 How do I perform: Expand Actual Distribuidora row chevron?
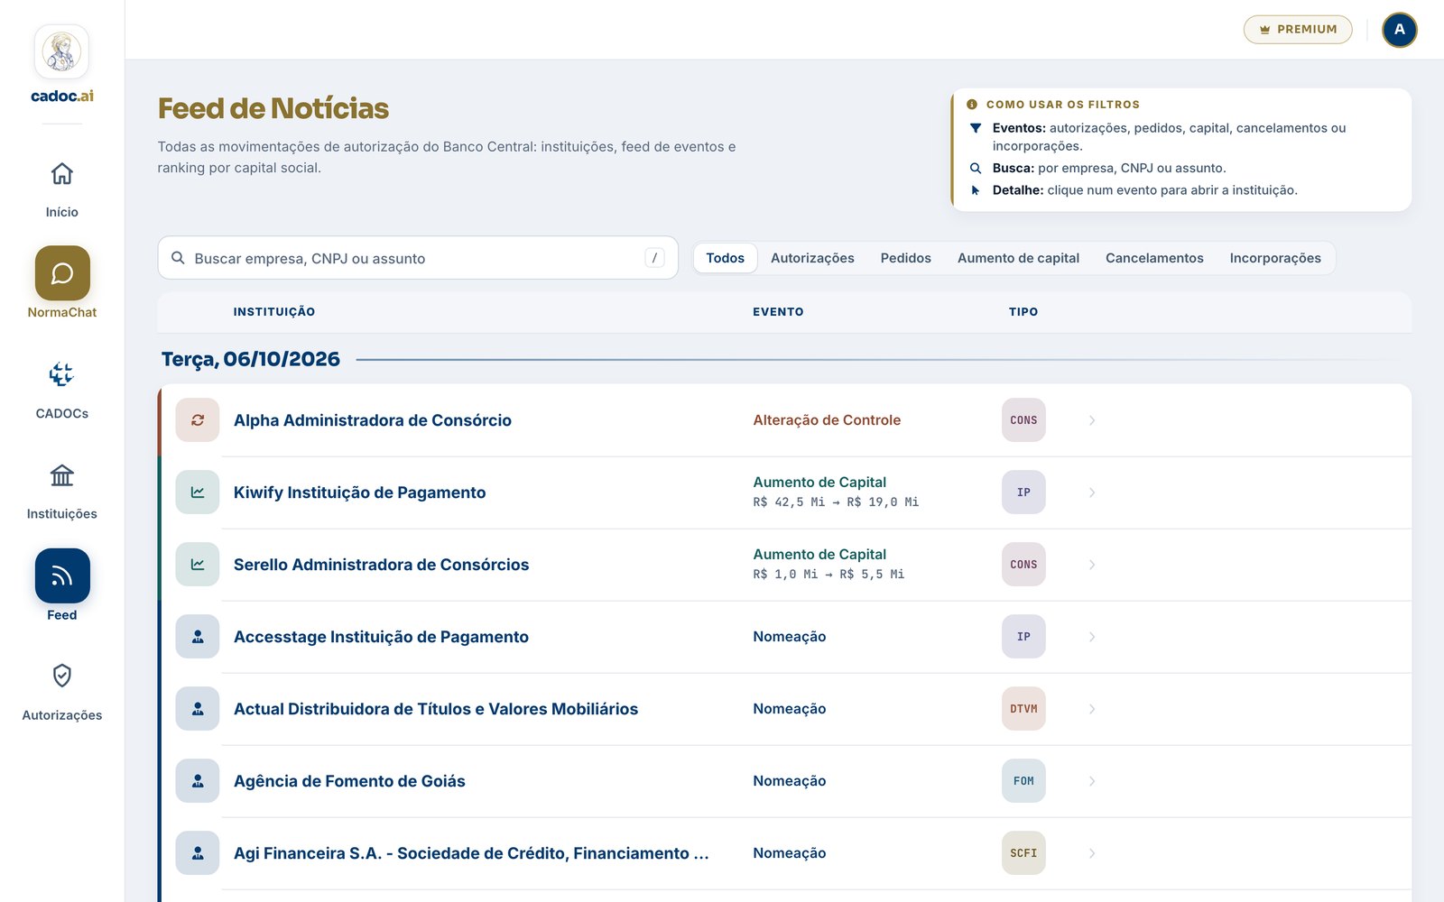(1092, 709)
